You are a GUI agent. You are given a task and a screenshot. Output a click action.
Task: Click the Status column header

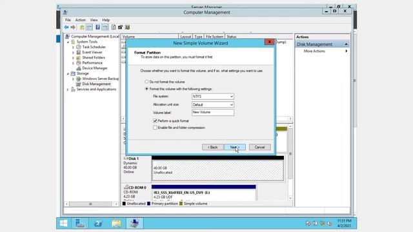pos(259,37)
